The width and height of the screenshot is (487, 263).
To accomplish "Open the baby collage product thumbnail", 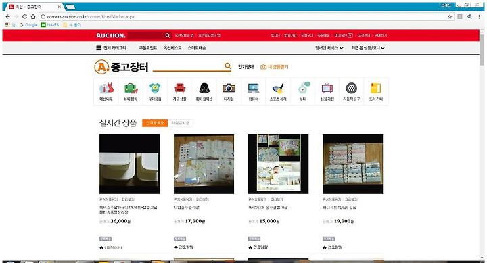I will [x=279, y=164].
